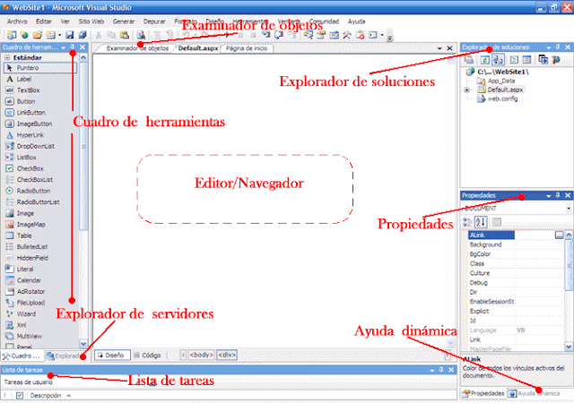Switch to the Página de inicio tab
This screenshot has height=403, width=574.
point(247,48)
